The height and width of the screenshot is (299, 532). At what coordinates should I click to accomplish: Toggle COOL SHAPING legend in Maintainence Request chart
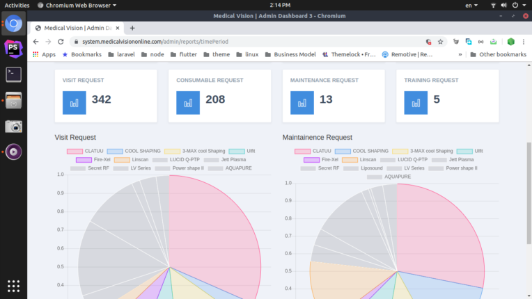361,151
